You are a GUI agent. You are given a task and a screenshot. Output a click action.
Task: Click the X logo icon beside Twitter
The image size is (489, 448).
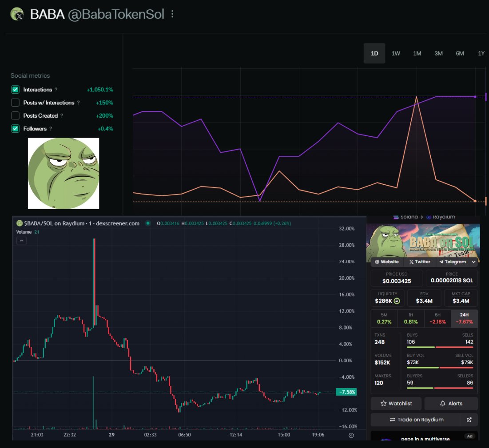(411, 262)
